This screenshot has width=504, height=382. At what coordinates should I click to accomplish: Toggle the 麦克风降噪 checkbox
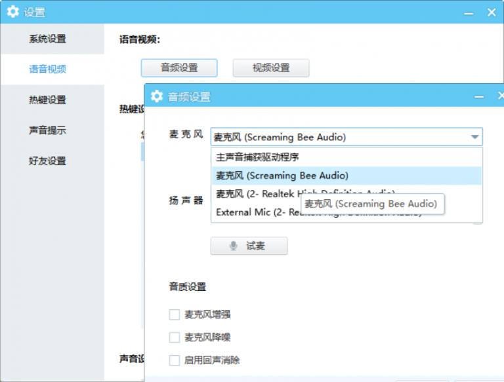[175, 337]
